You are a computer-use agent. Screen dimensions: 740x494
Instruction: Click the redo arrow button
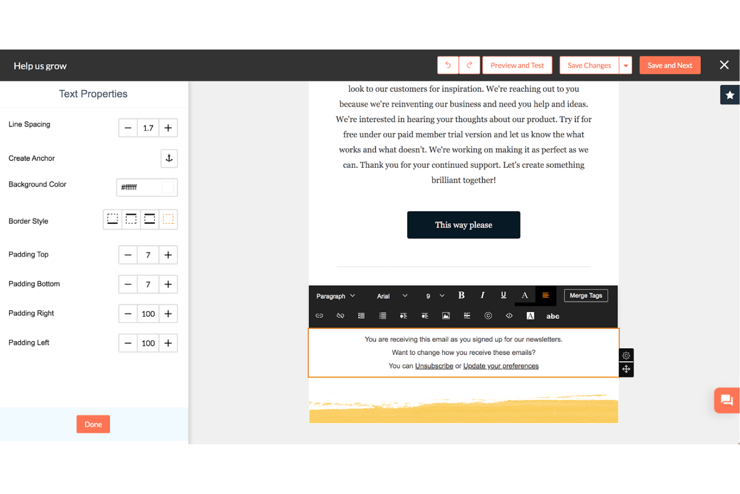tap(469, 65)
